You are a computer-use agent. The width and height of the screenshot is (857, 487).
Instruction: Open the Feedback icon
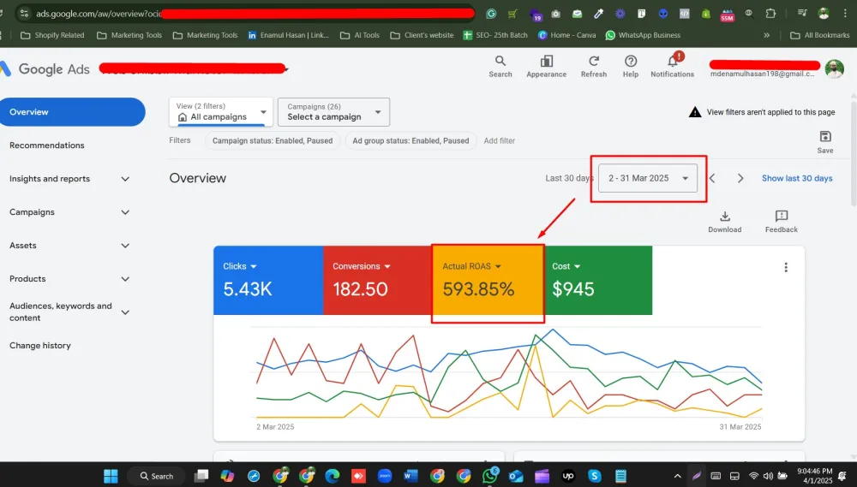tap(781, 217)
